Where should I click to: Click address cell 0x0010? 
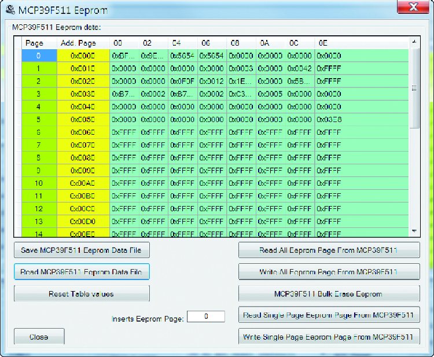point(83,68)
